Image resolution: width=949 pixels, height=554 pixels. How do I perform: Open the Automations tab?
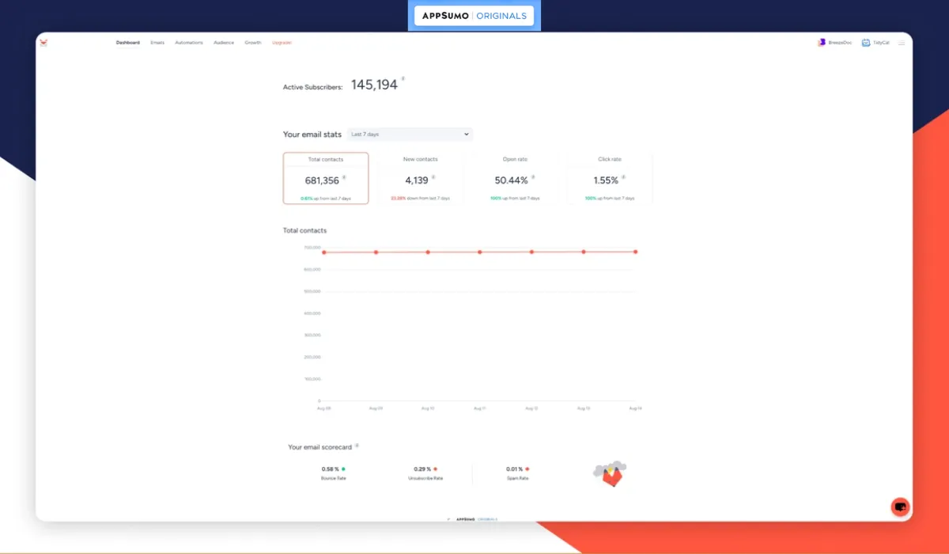189,43
